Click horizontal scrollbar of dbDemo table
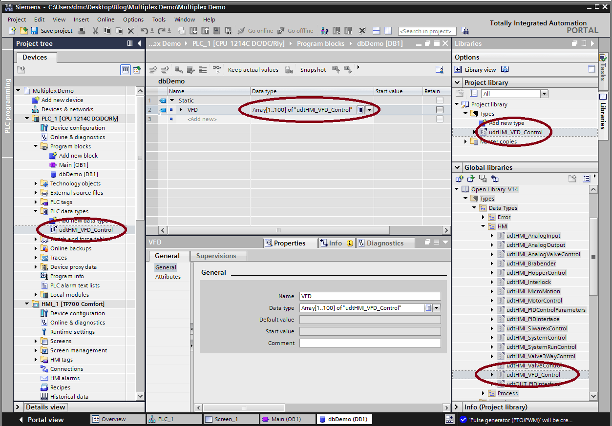This screenshot has width=612, height=426. click(279, 230)
